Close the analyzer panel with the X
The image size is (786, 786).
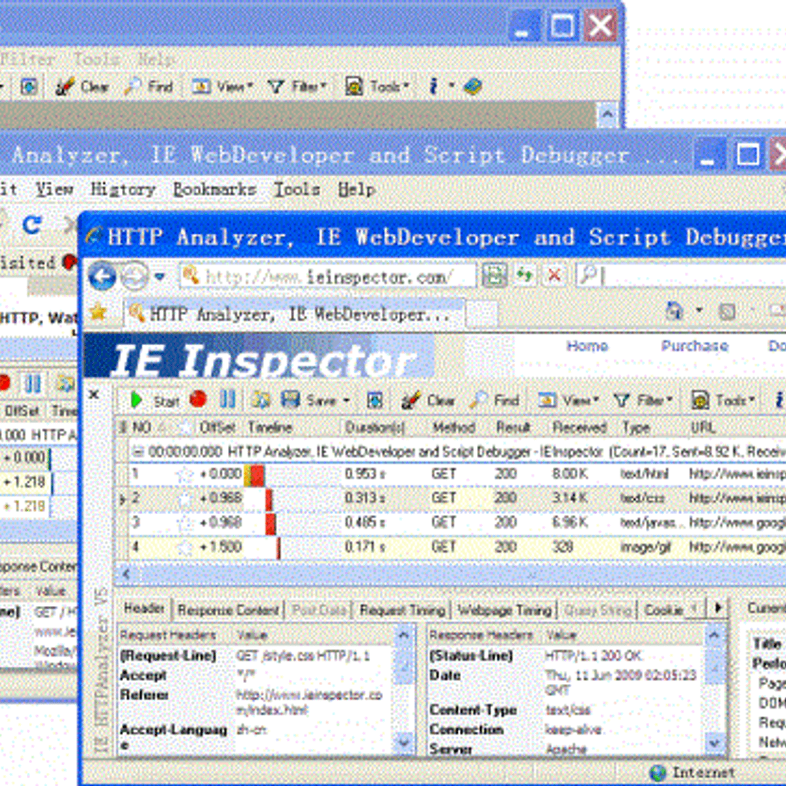(x=94, y=394)
